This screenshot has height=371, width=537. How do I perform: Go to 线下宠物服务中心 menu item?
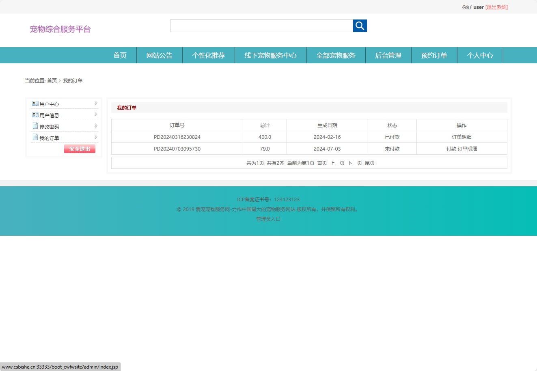(x=270, y=56)
